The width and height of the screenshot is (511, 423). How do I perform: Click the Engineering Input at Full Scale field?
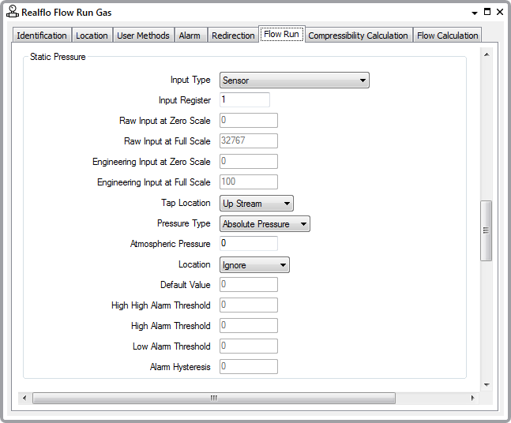249,182
